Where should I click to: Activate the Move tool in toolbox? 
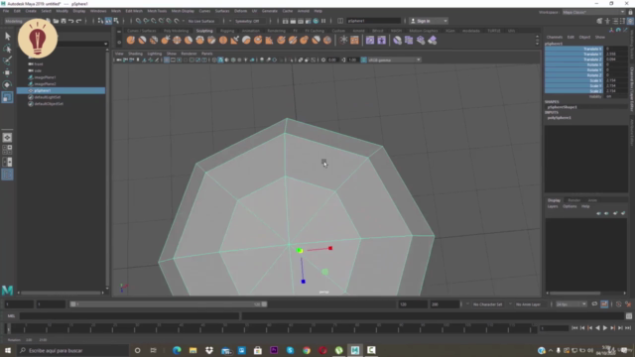click(7, 72)
